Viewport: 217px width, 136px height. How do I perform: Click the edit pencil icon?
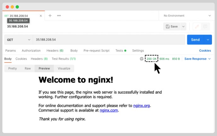pos(197,27)
